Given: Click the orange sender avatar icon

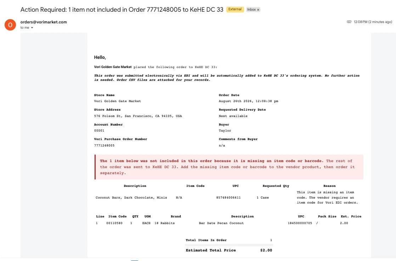Looking at the screenshot, I should click(x=10, y=25).
